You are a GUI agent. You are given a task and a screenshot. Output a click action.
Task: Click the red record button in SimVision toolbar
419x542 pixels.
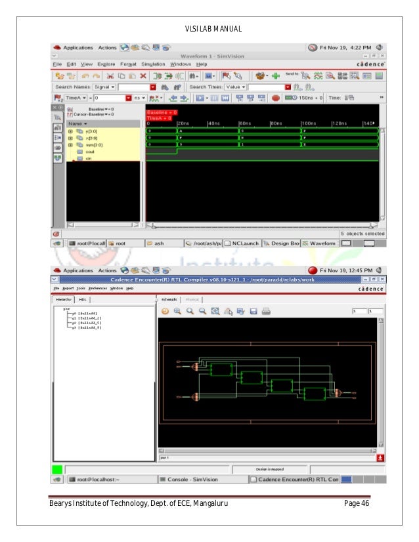click(x=276, y=98)
